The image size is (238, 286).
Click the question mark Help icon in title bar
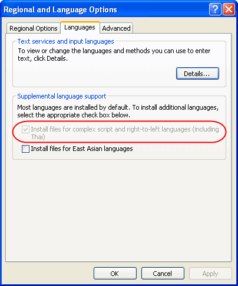pyautogui.click(x=215, y=9)
